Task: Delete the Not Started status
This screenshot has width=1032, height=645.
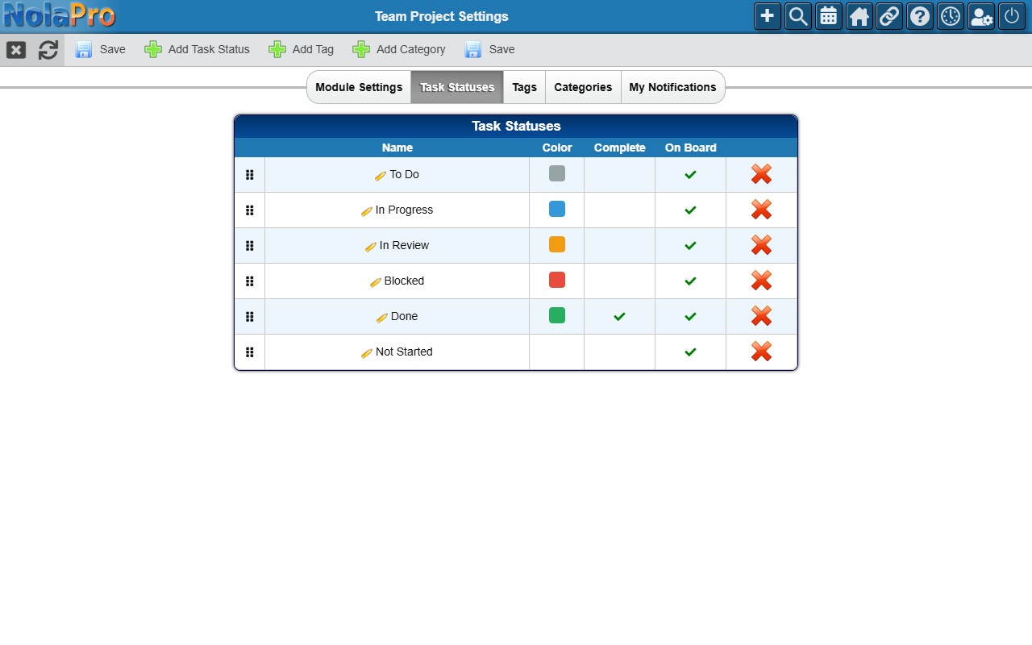Action: click(761, 352)
